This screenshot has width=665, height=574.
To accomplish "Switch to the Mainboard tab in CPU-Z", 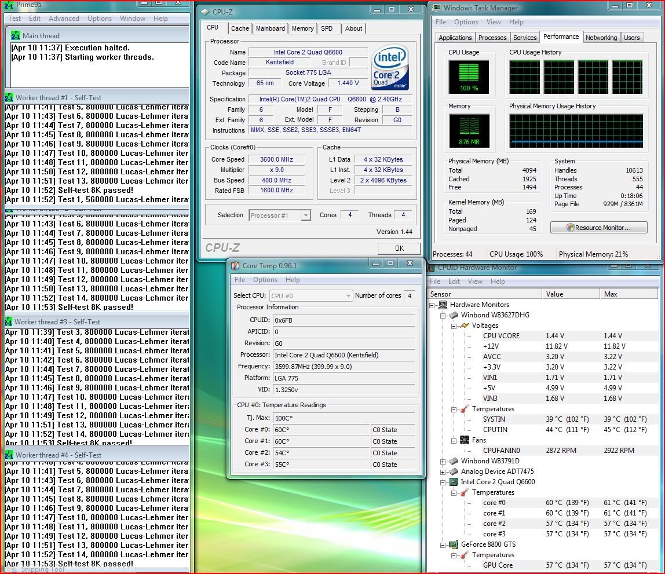I will 270,28.
